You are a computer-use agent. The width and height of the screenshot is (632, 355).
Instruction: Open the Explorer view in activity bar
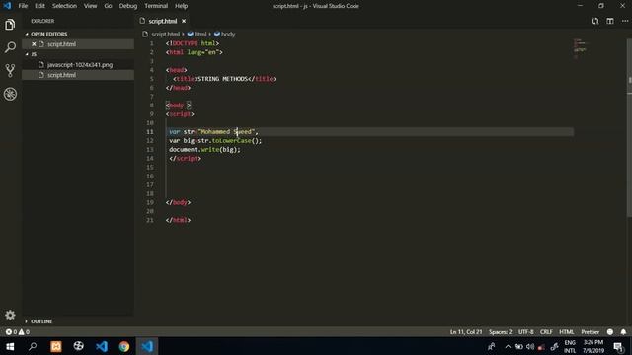click(x=10, y=25)
